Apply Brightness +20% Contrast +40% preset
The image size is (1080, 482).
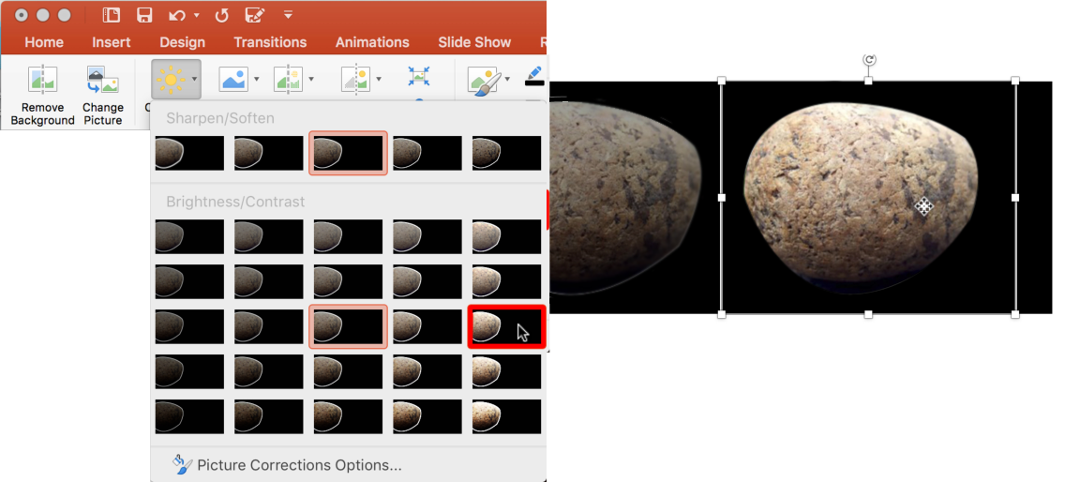[427, 416]
